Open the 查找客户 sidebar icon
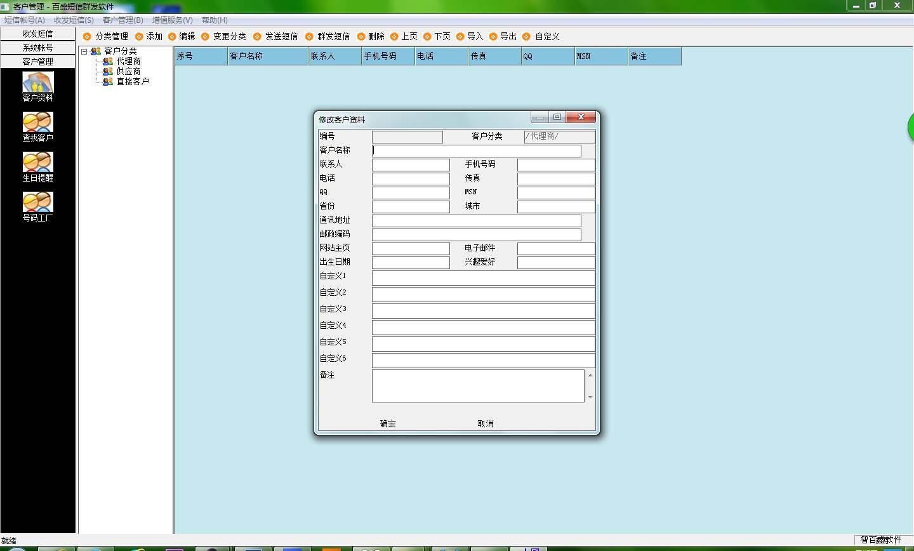 tap(37, 126)
